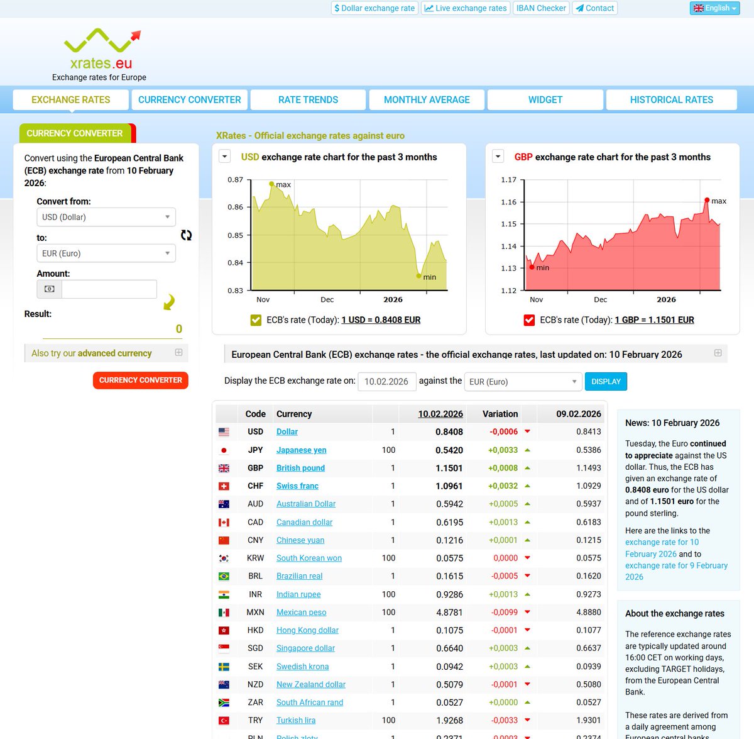Viewport: 754px width, 739px height.
Task: Click the blue DISPLAY button
Action: click(606, 382)
